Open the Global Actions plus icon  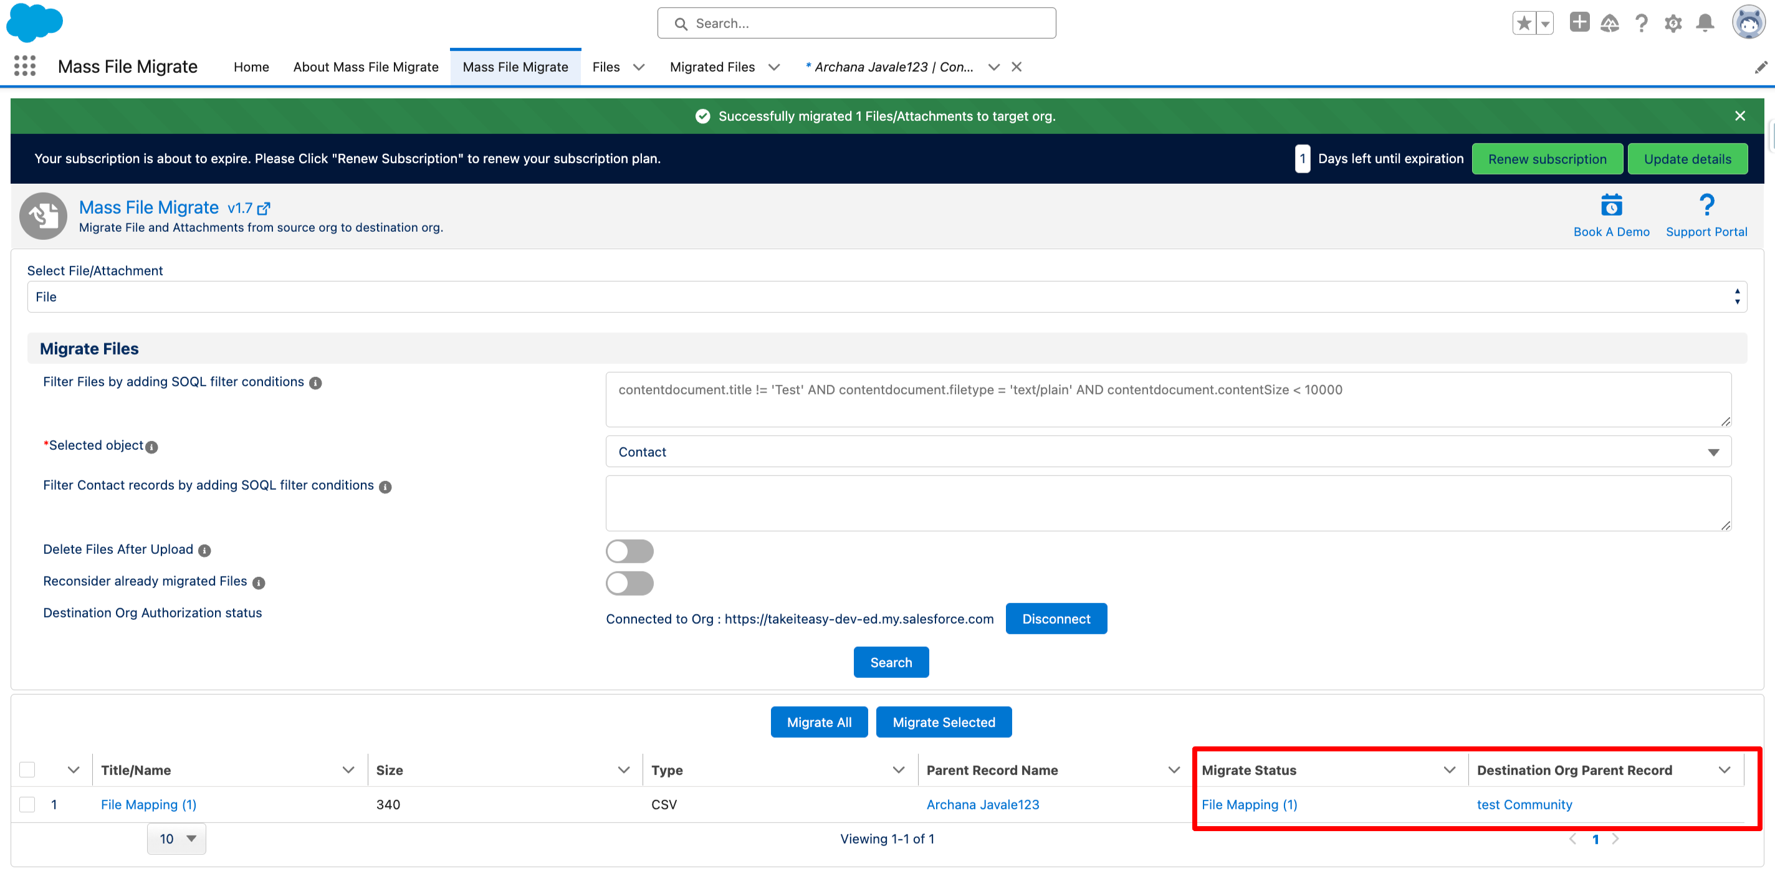click(x=1579, y=22)
